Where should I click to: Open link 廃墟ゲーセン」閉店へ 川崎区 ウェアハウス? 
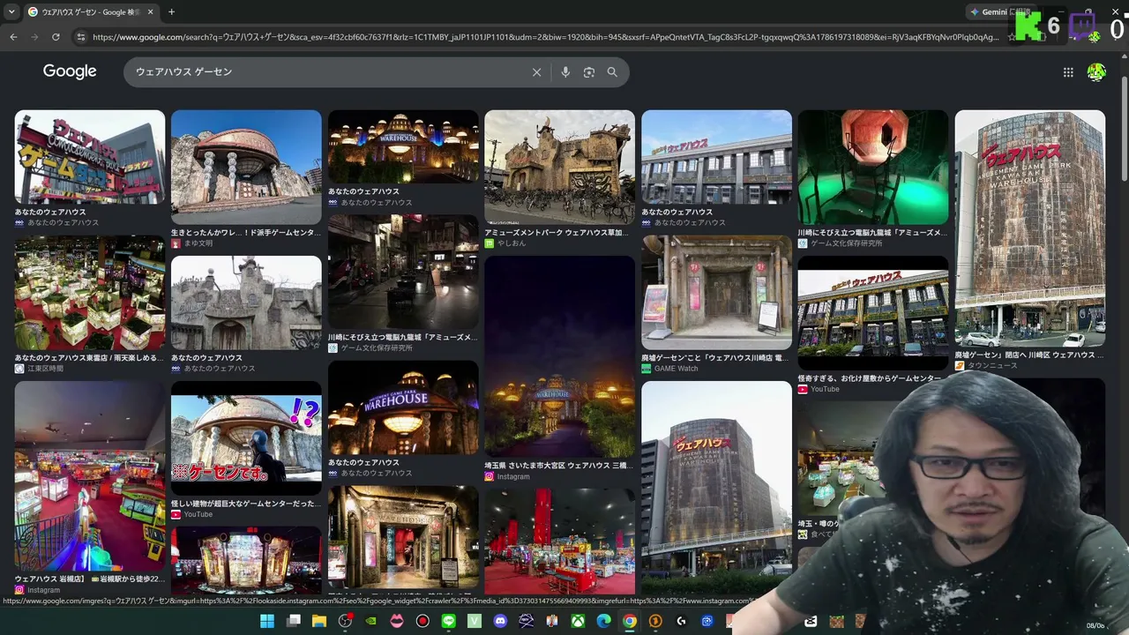click(x=1030, y=355)
